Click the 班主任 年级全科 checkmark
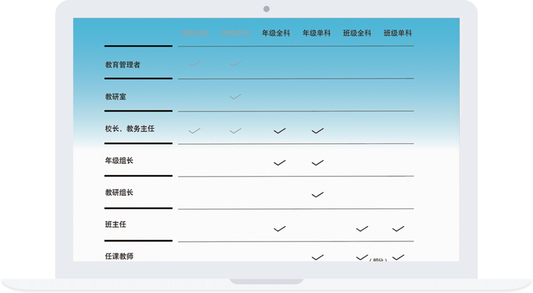The width and height of the screenshot is (533, 293). pyautogui.click(x=280, y=228)
